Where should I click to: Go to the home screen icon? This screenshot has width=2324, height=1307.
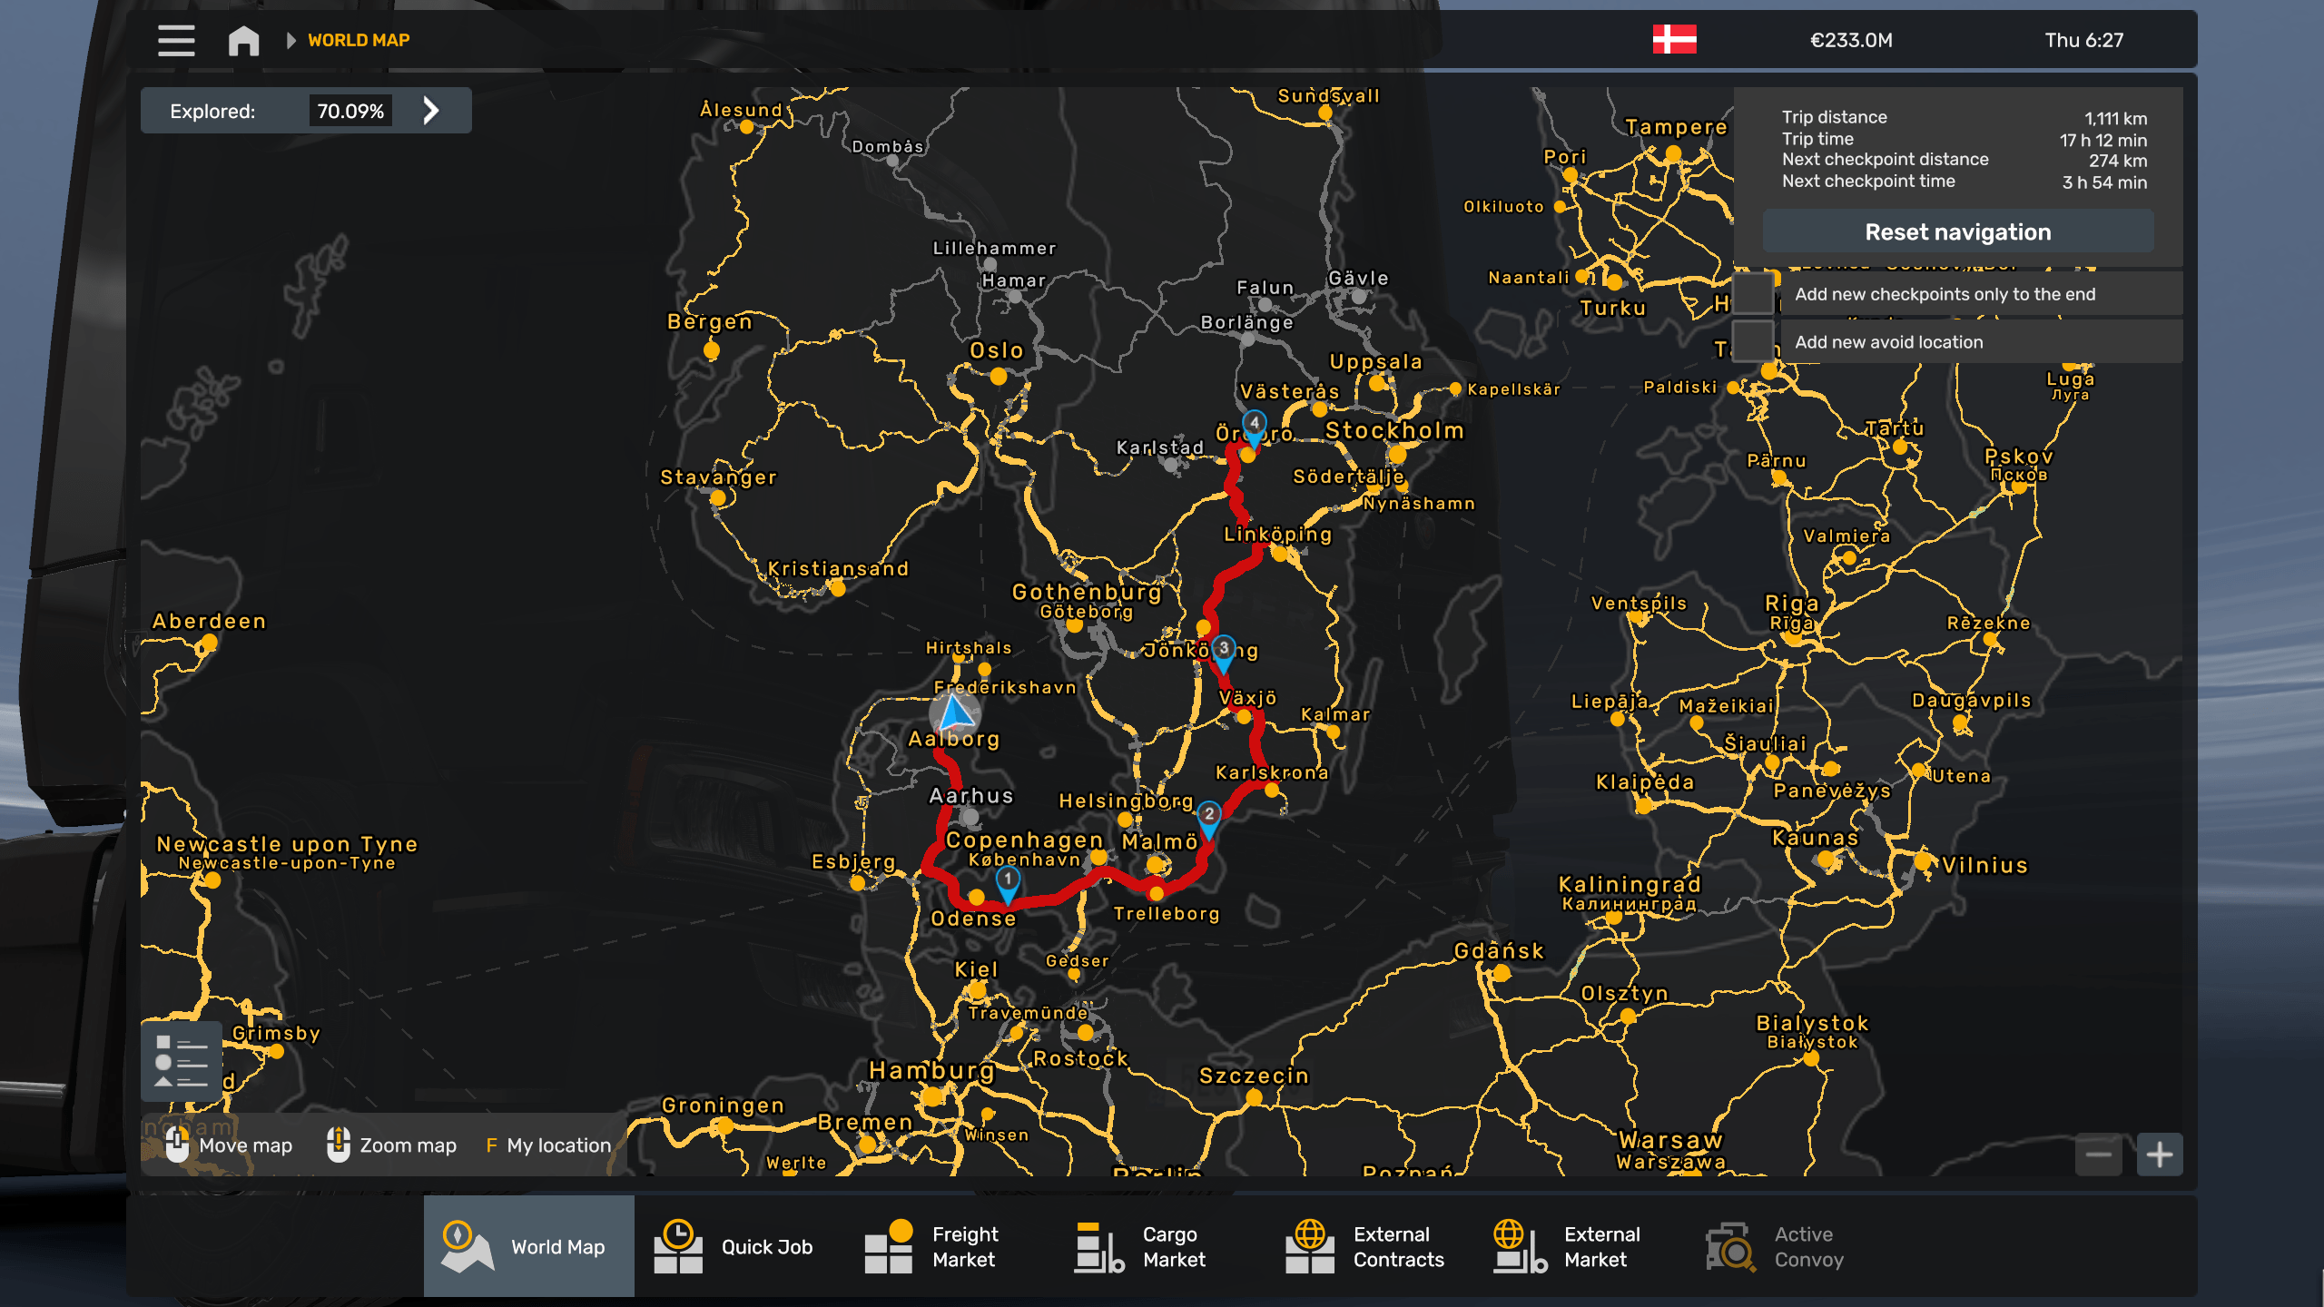point(243,40)
